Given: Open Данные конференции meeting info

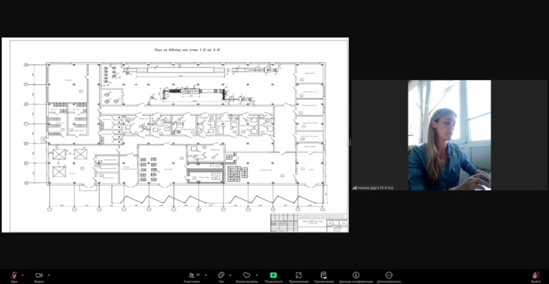Looking at the screenshot, I should coord(355,276).
